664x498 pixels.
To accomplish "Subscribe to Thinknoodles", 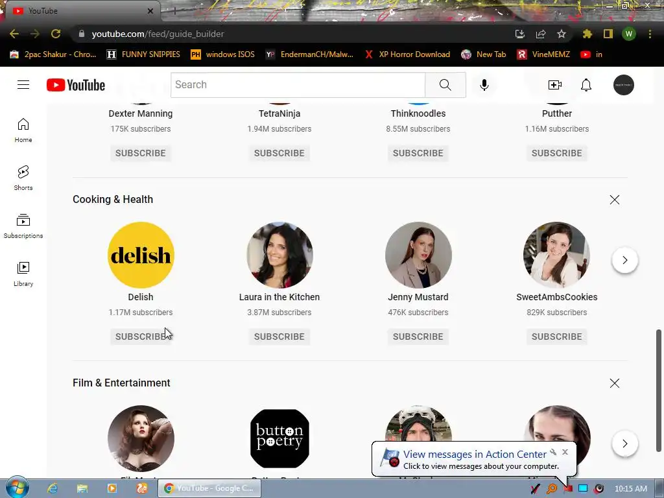I will [x=418, y=153].
